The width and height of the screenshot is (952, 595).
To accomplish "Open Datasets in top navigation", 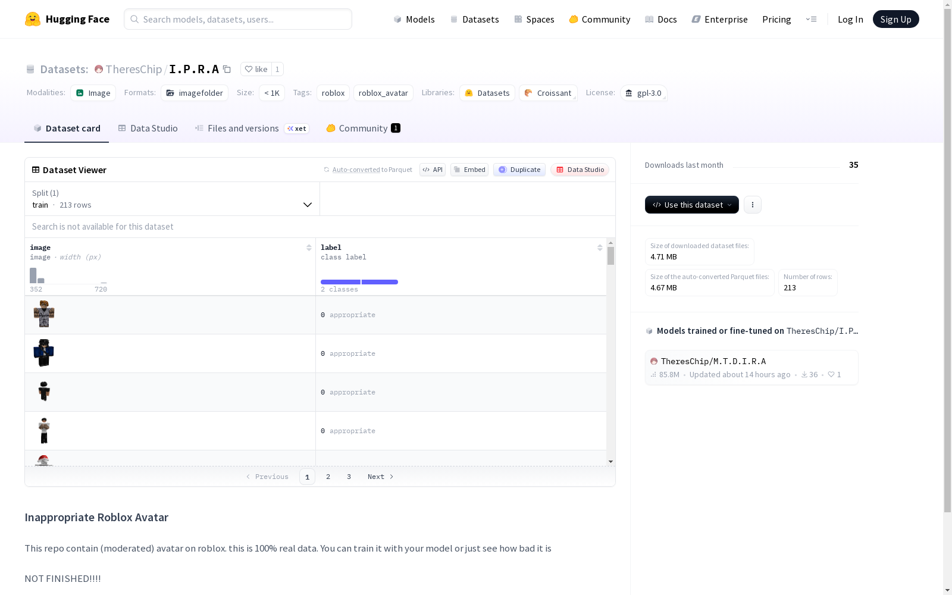I will [x=474, y=19].
